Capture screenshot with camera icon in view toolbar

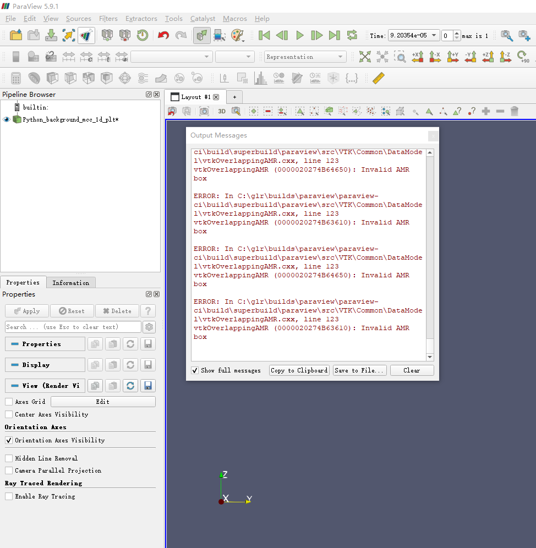click(204, 112)
